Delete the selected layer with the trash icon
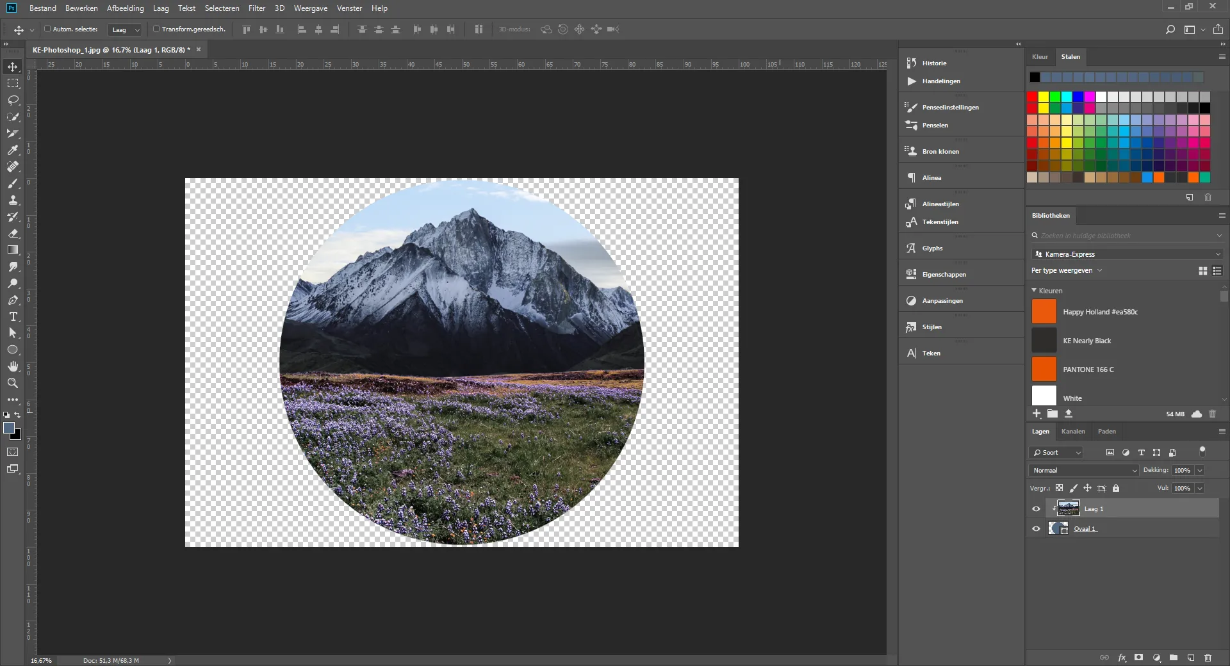 coord(1208,658)
